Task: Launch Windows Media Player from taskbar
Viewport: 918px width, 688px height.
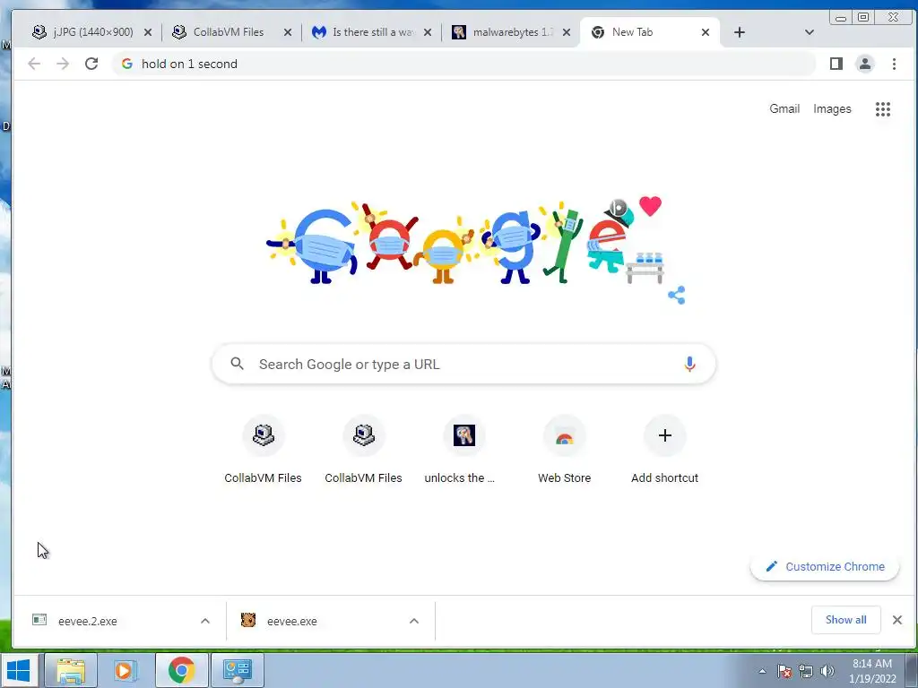Action: [x=125, y=670]
